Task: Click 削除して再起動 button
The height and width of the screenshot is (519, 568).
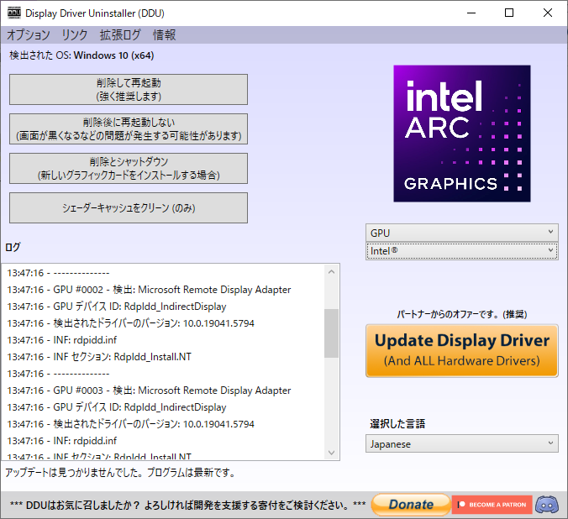Action: [129, 90]
